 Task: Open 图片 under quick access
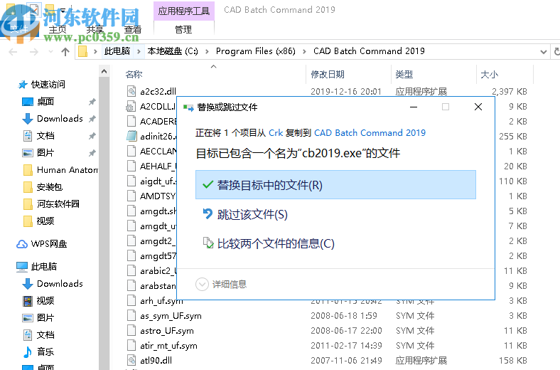(45, 153)
